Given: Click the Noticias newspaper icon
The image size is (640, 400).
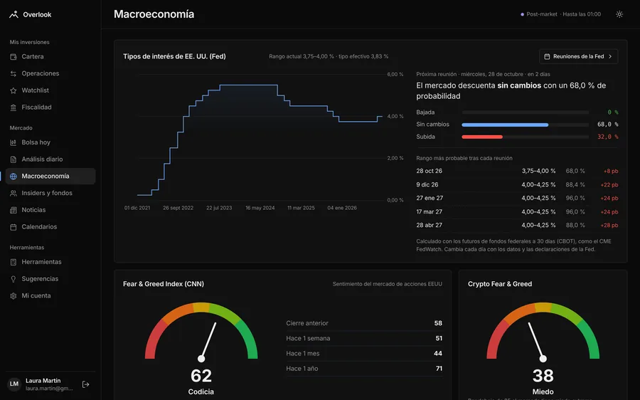Looking at the screenshot, I should pyautogui.click(x=14, y=210).
